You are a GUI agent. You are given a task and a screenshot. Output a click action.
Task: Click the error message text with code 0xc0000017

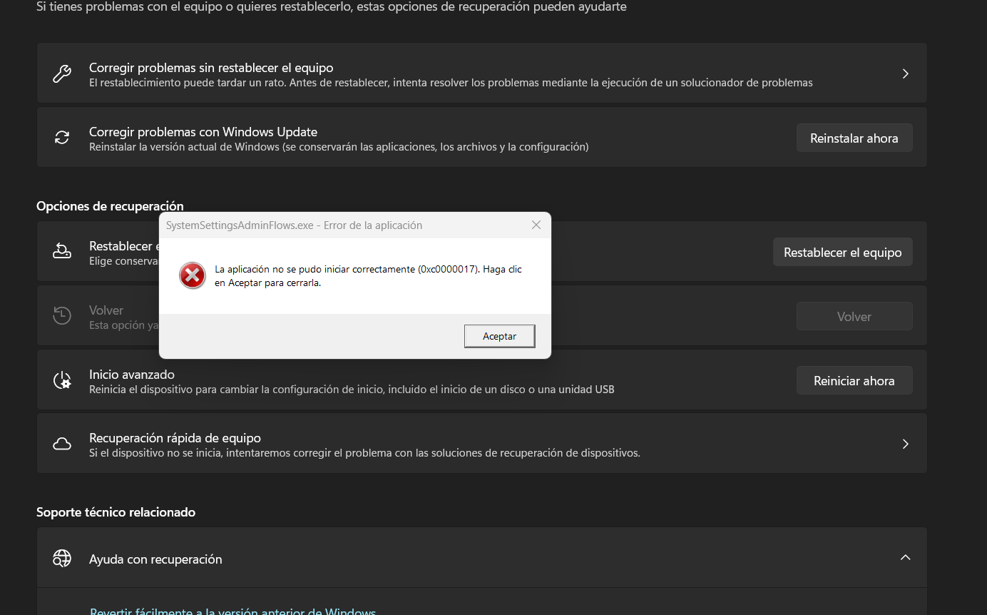click(x=368, y=275)
